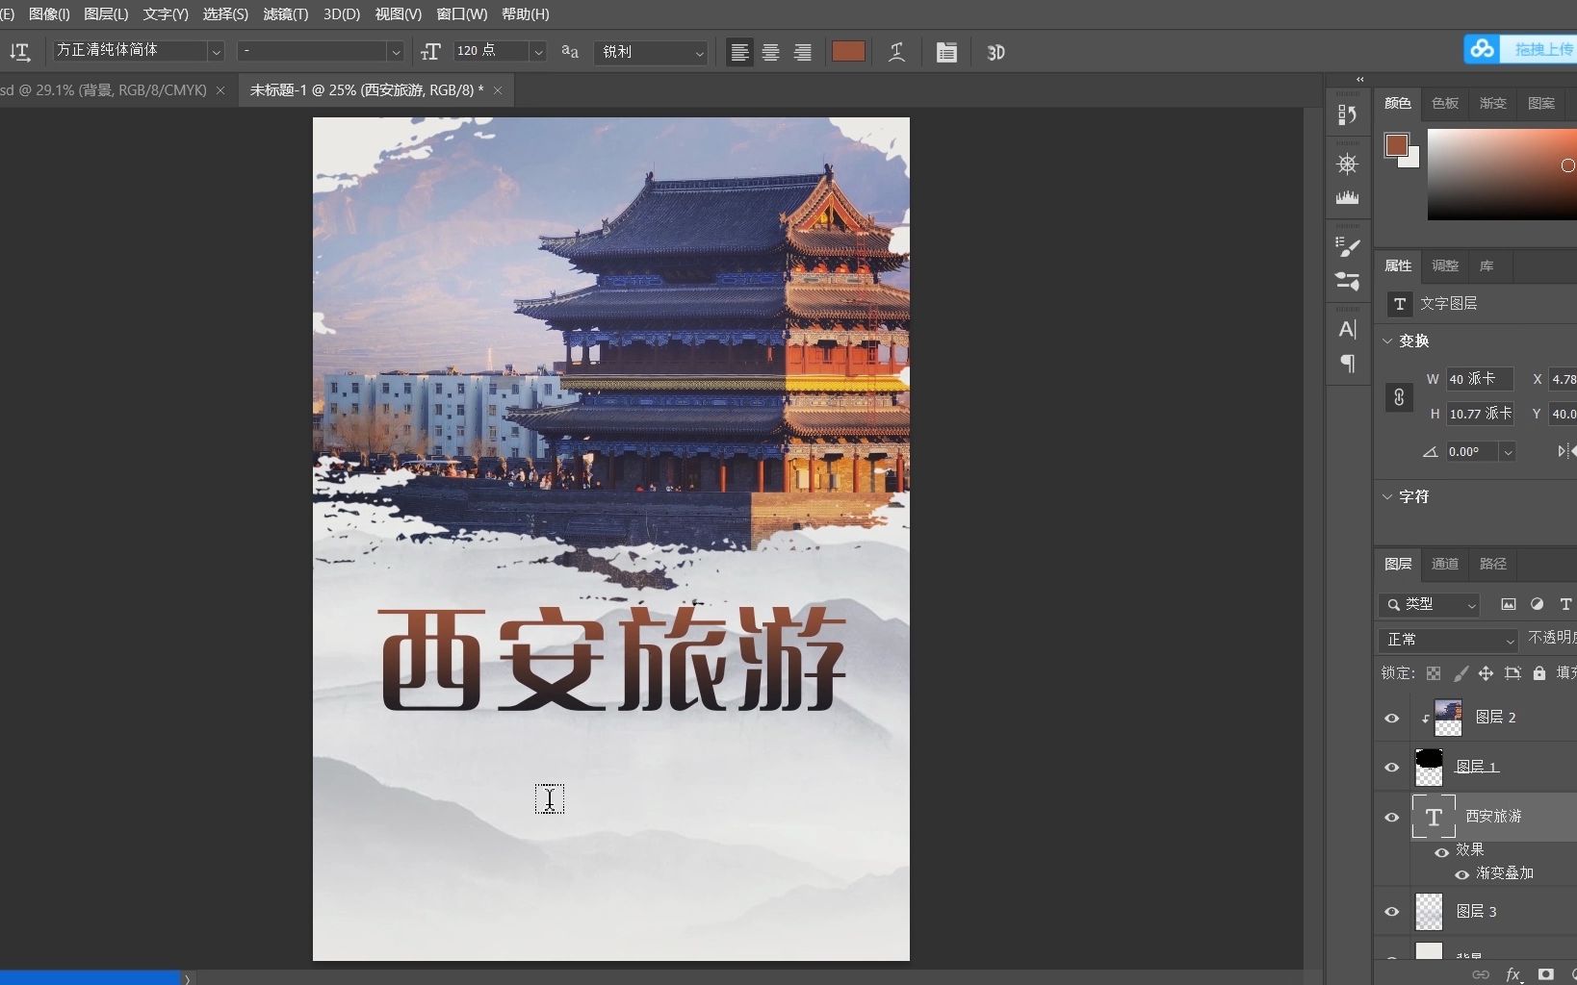Open the Navigator wheel icon in right sidebar
Screen dimensions: 1577x985
(x=1348, y=164)
